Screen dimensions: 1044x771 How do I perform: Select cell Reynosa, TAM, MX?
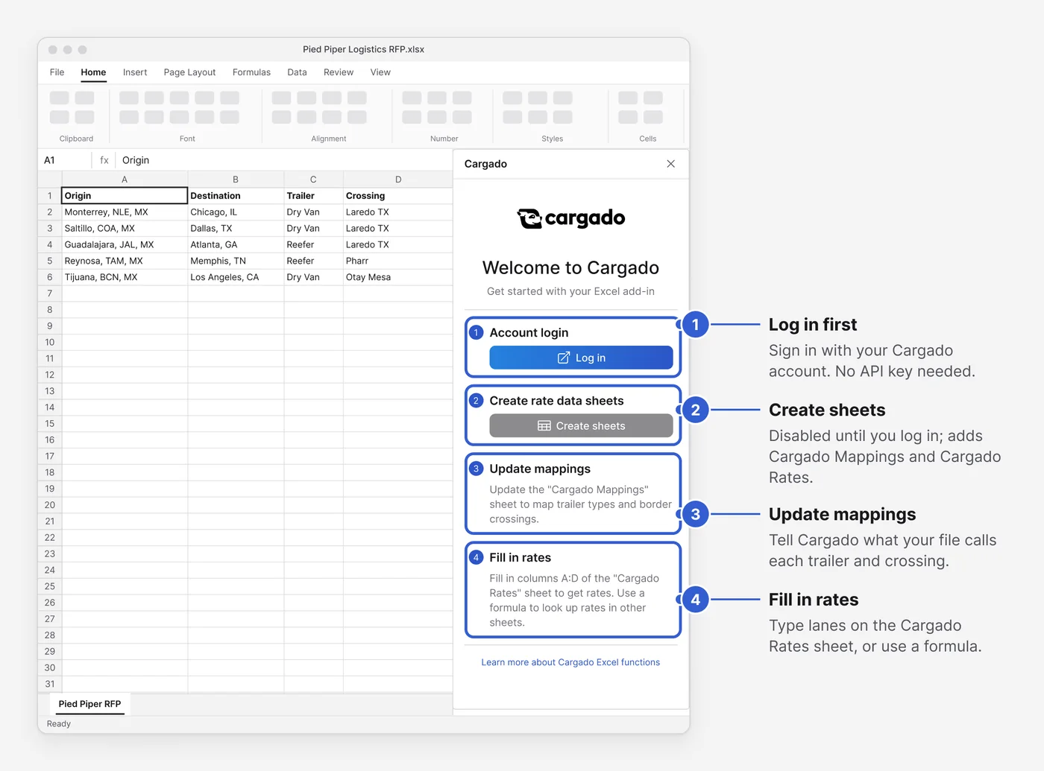125,261
